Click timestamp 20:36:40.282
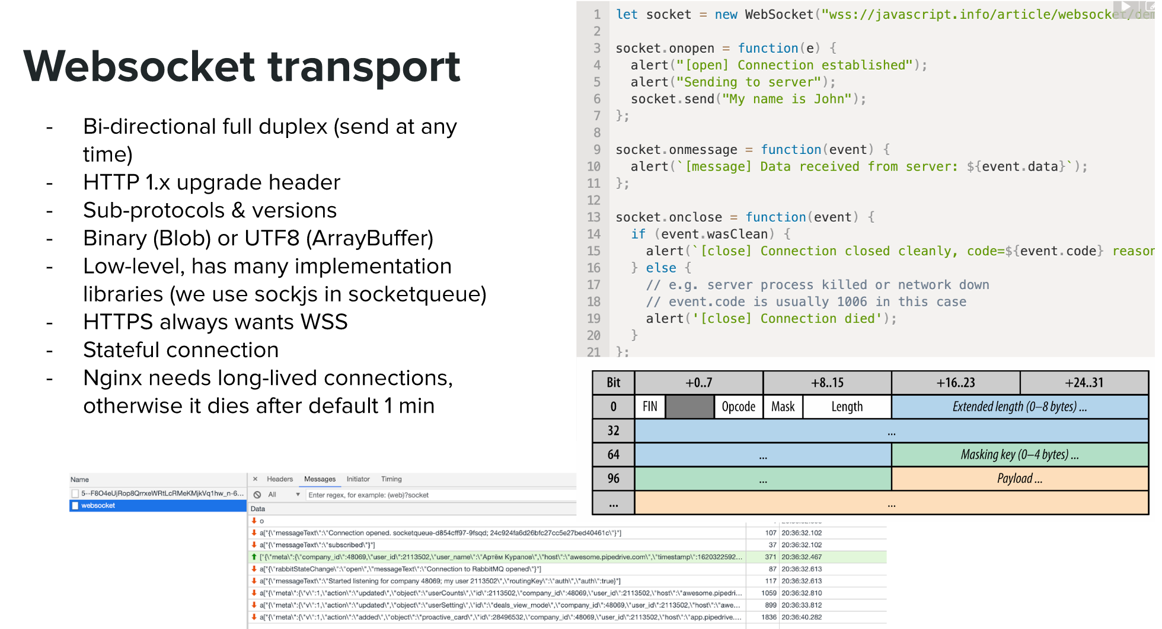 tap(802, 617)
